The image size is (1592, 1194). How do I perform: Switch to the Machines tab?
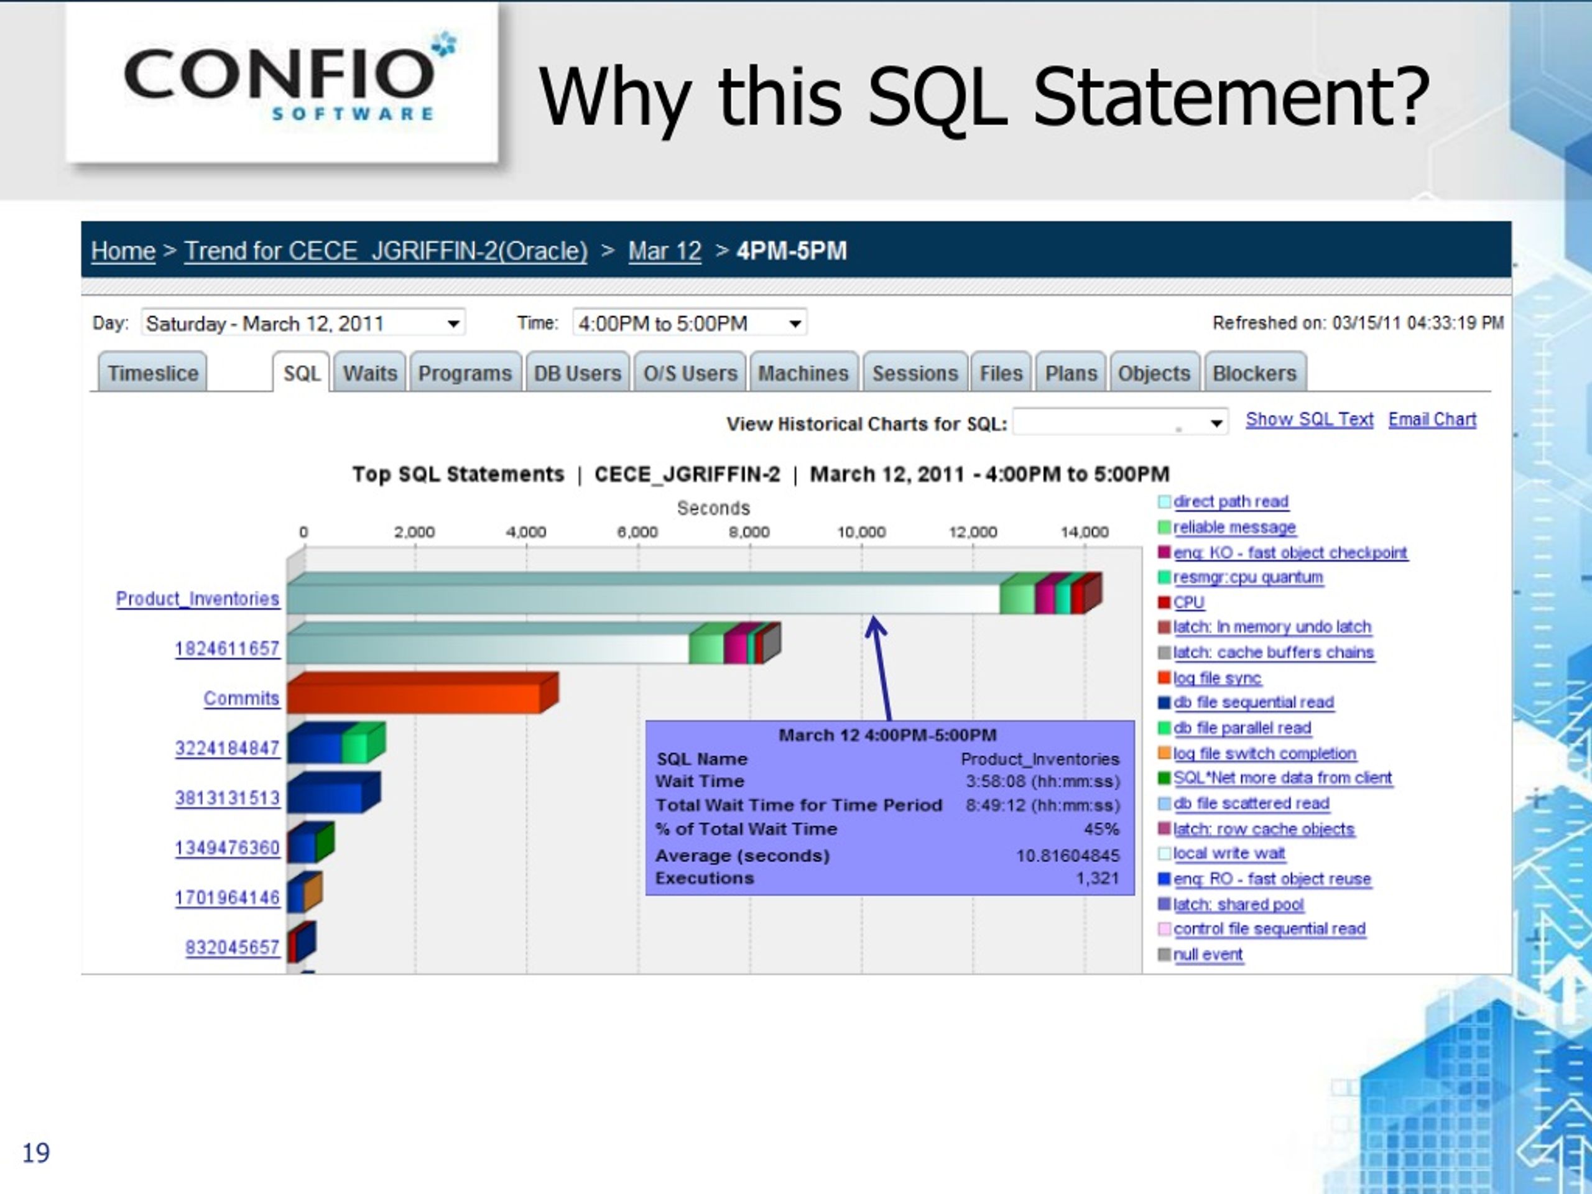coord(803,373)
